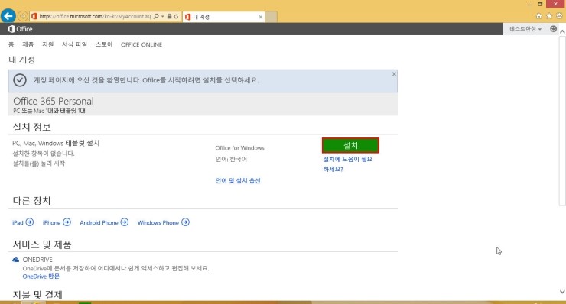Open the 지원 navigation item
The height and width of the screenshot is (304, 566).
(47, 44)
